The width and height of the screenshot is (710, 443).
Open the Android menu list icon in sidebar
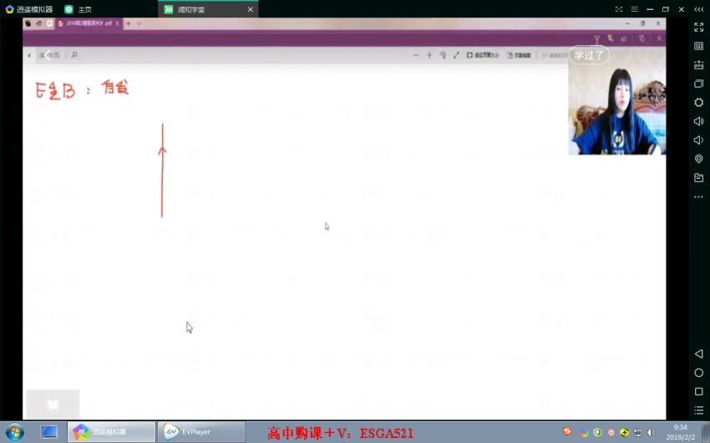[x=698, y=410]
